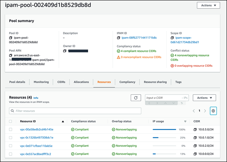Click the compliant CIDRs checkmark icon
This screenshot has width=227, height=162.
pyautogui.click(x=119, y=51)
